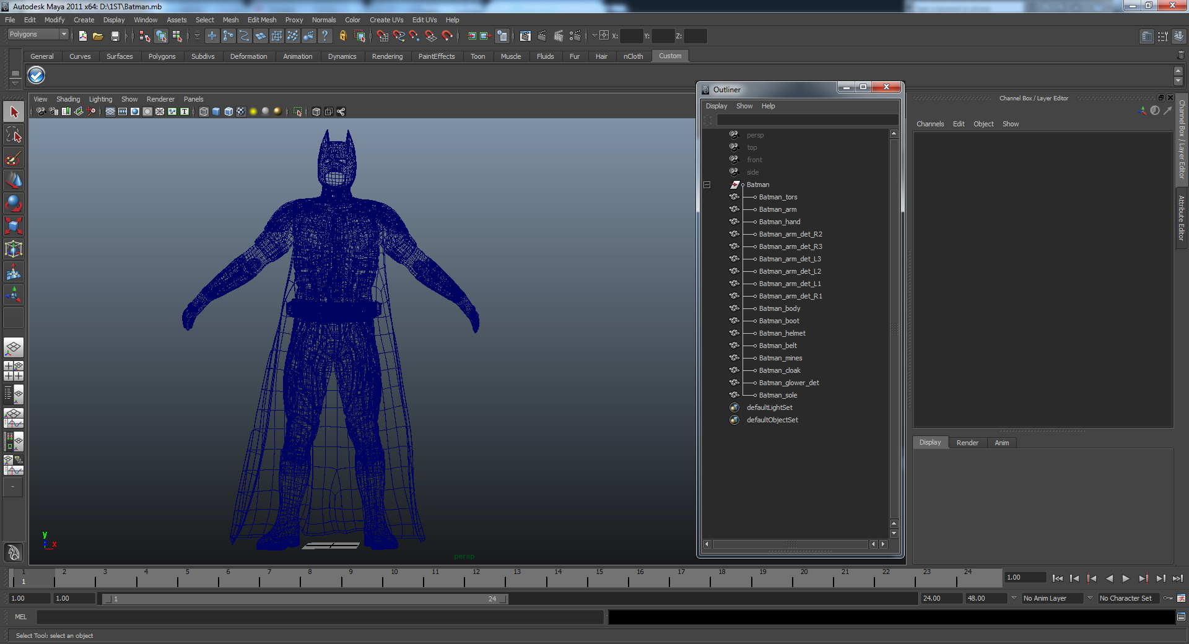
Task: Toggle viewport X-Ray button
Action: (316, 111)
